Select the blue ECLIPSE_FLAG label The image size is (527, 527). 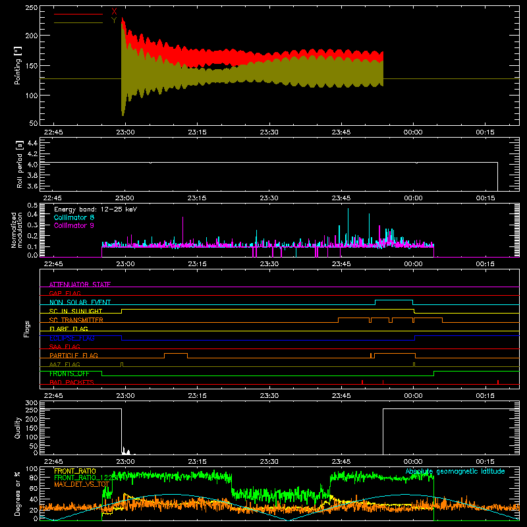click(72, 338)
